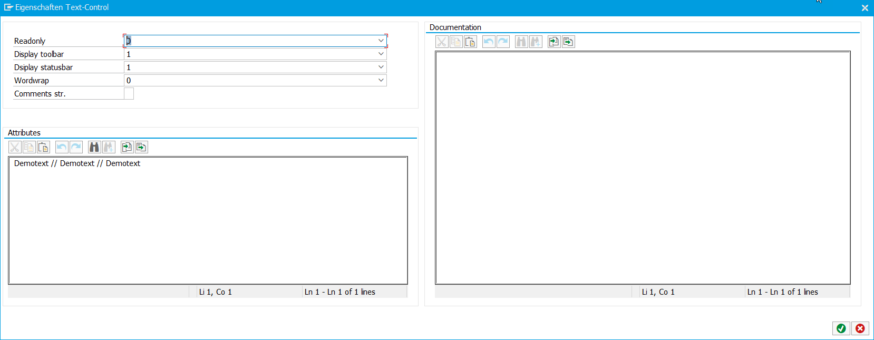Image resolution: width=874 pixels, height=340 pixels.
Task: Cancel with the red X button
Action: 860,328
